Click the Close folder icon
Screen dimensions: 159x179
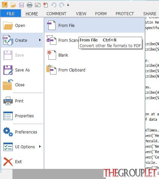tap(8, 85)
